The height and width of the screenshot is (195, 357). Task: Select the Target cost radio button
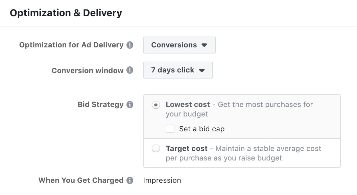(x=156, y=149)
